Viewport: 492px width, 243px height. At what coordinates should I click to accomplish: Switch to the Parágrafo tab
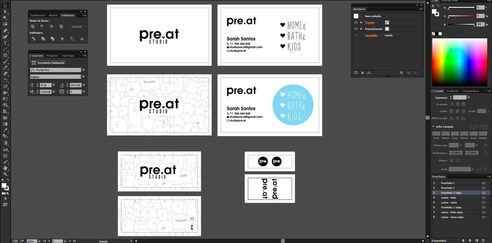(52, 56)
